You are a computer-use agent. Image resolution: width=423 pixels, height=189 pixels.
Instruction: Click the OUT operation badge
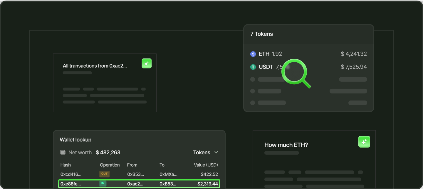(x=104, y=174)
